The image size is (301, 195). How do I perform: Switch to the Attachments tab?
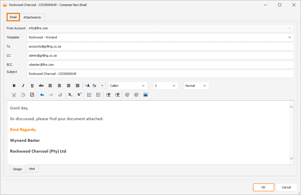[x=32, y=17]
